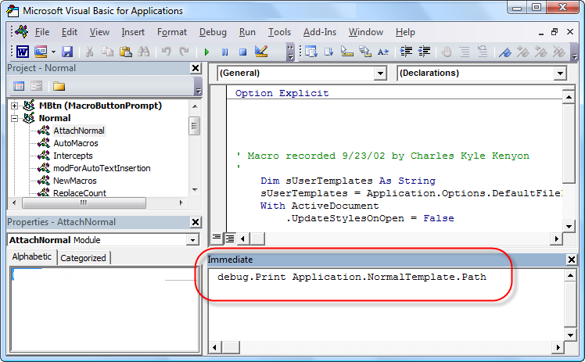The image size is (585, 362).
Task: Open the File menu
Action: click(x=41, y=32)
